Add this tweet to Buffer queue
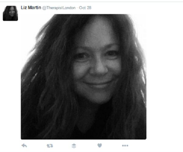This screenshot has height=152, width=183. (x=74, y=146)
